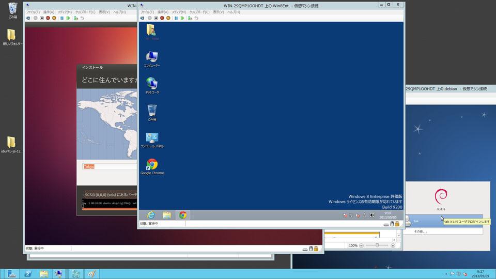Open コントロール パネル icon in Win8Ent VM

point(152,138)
